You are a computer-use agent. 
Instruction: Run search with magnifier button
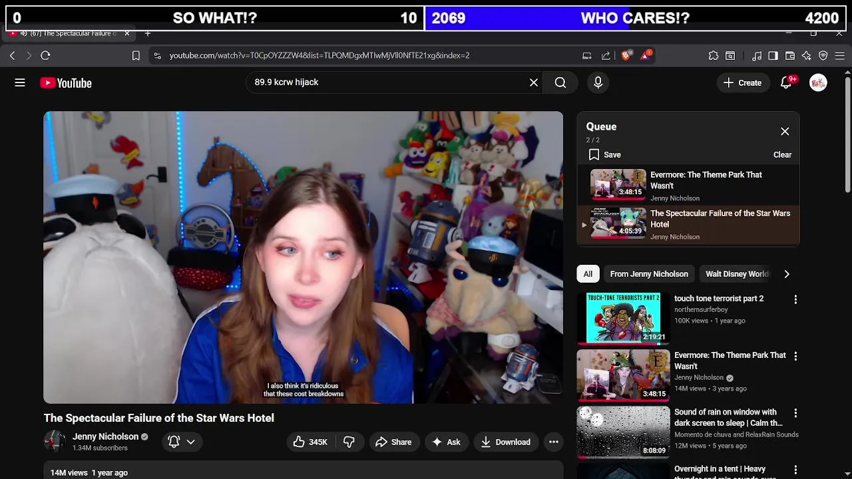560,82
